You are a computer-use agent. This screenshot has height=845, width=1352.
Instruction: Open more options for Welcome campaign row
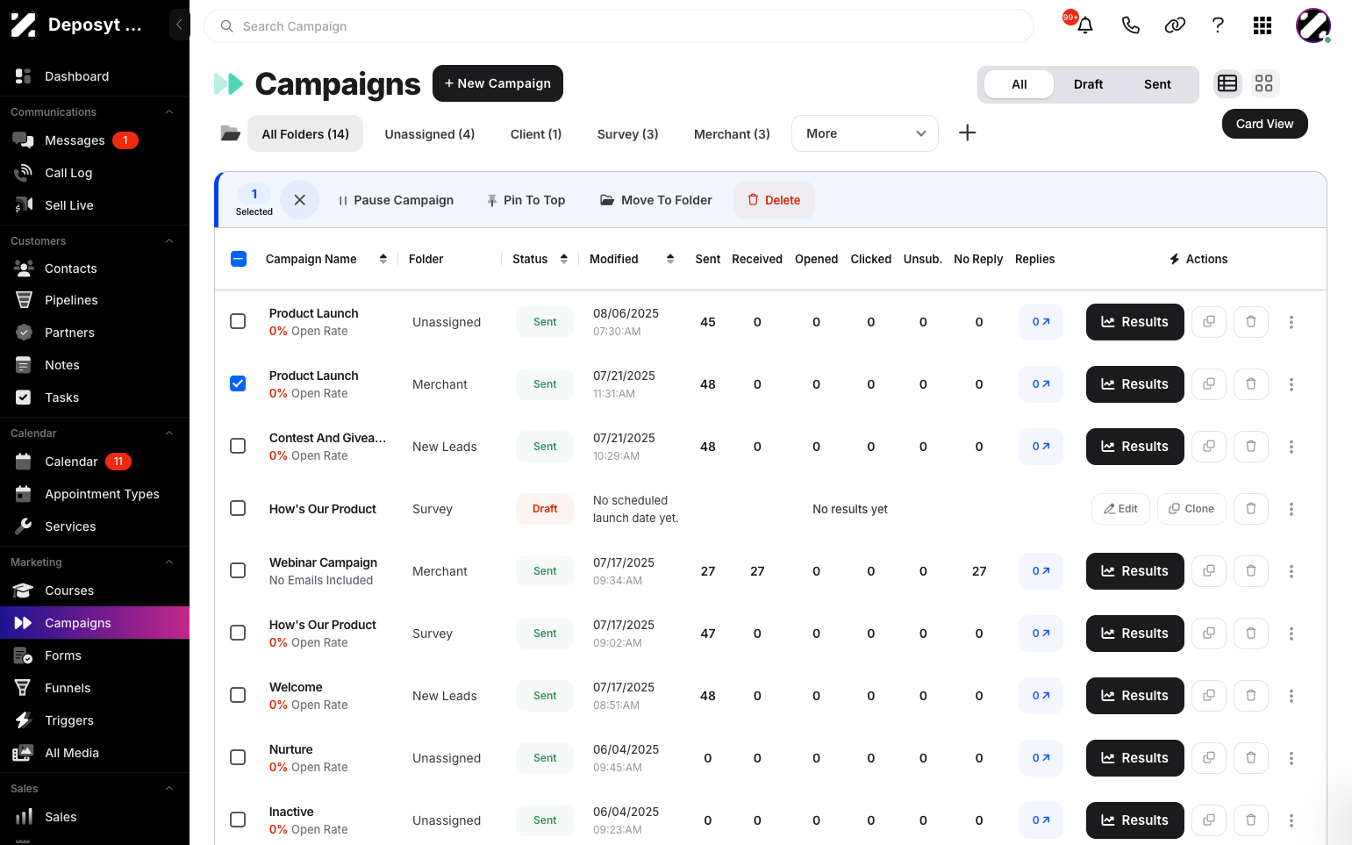1291,696
